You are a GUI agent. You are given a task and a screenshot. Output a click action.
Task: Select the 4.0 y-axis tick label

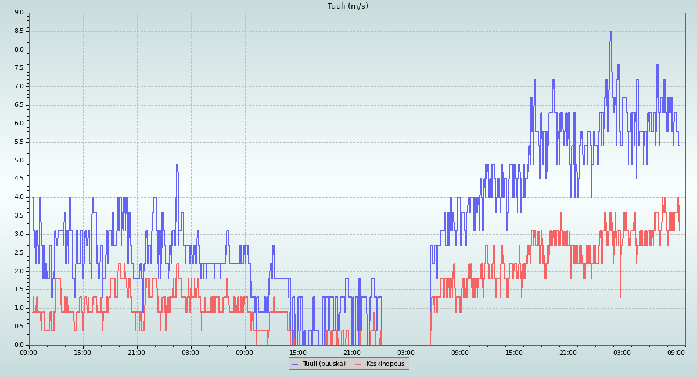click(x=19, y=197)
